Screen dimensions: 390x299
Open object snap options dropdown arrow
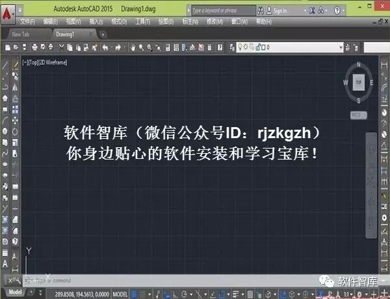click(x=228, y=294)
